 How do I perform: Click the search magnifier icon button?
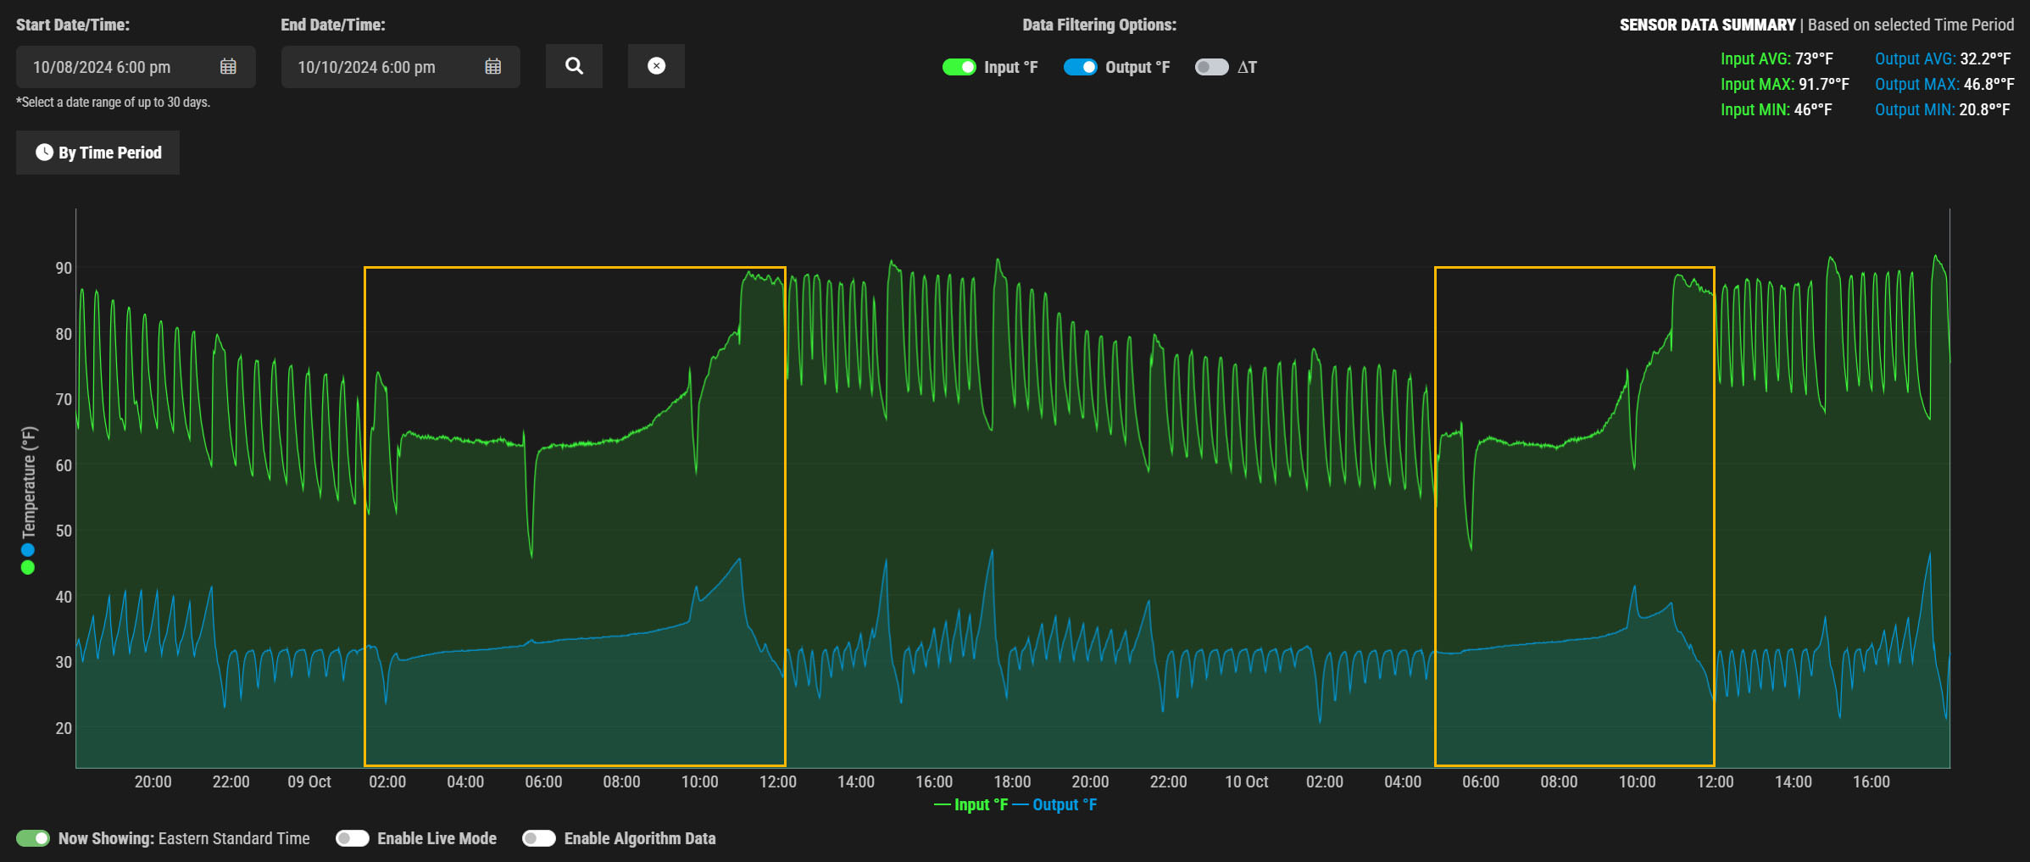574,66
